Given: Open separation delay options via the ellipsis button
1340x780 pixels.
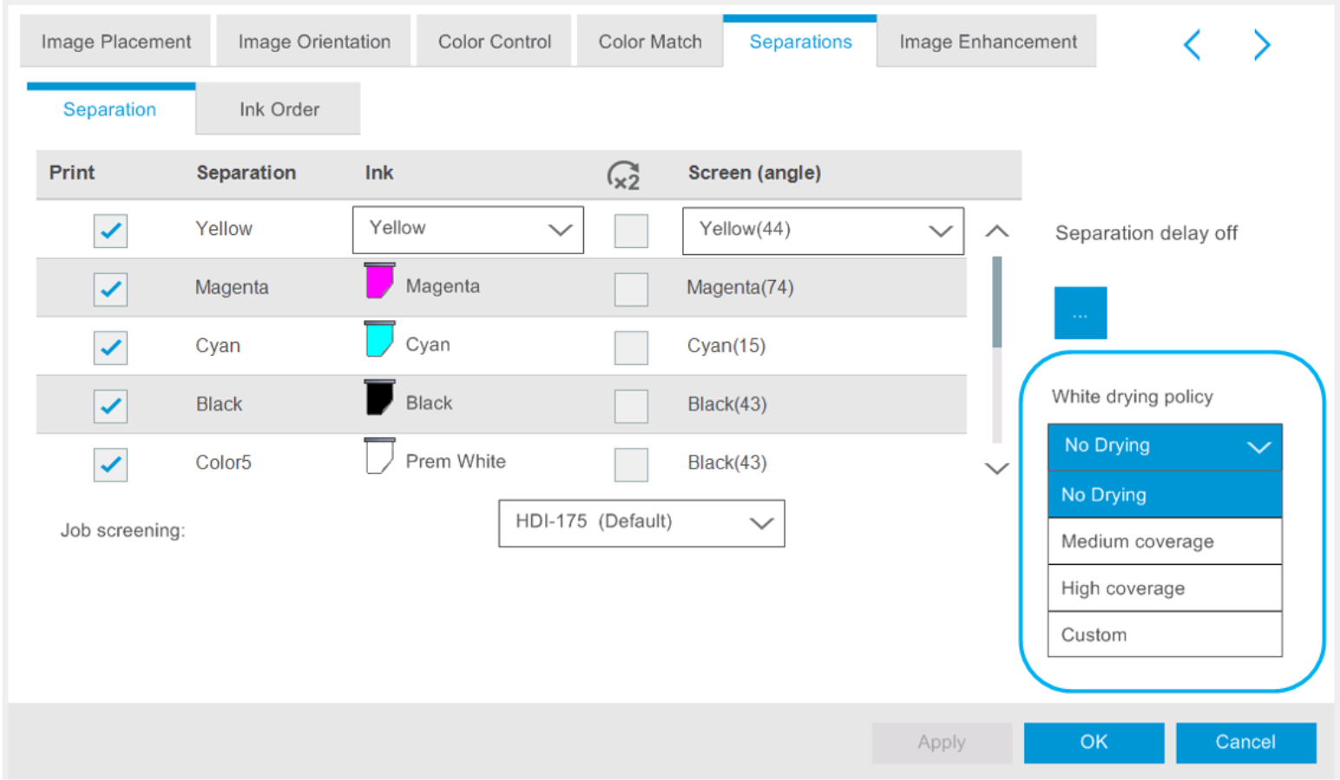Looking at the screenshot, I should coord(1079,312).
